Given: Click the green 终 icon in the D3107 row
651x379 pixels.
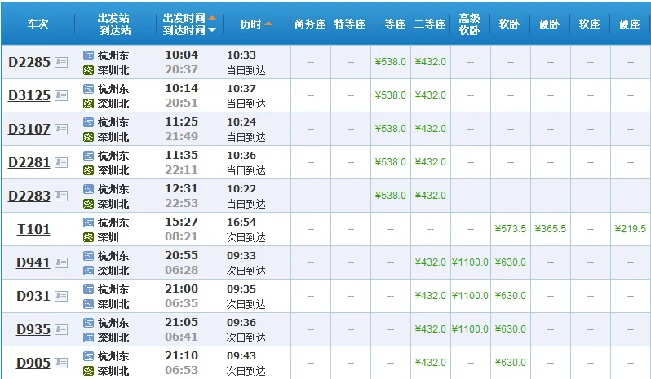Looking at the screenshot, I should [x=88, y=137].
